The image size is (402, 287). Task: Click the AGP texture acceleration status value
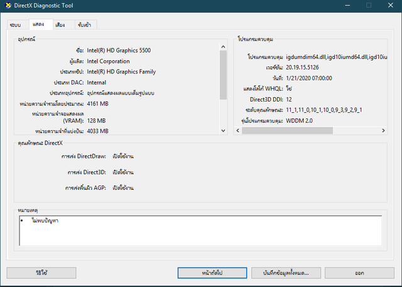click(123, 188)
